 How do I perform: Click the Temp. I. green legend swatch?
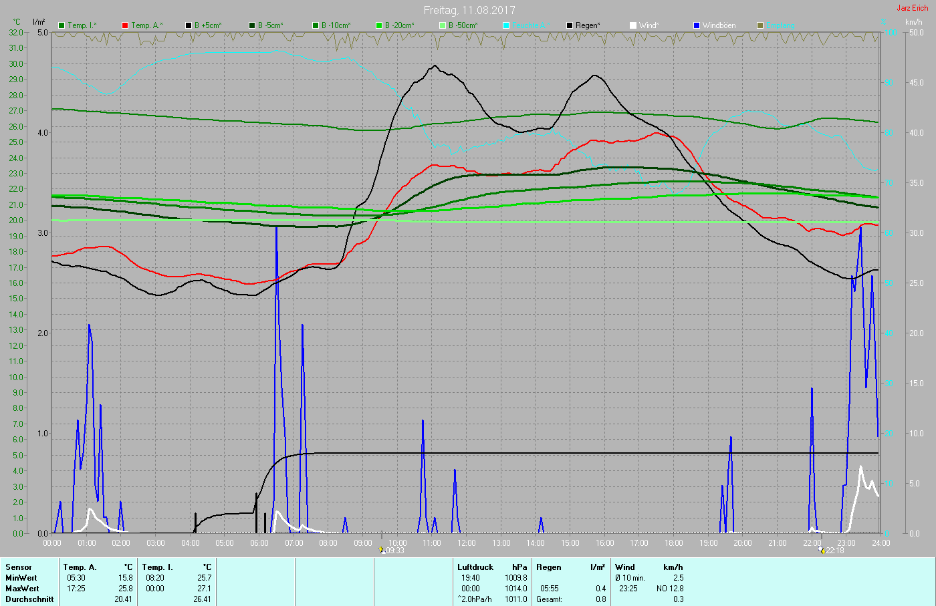point(62,25)
